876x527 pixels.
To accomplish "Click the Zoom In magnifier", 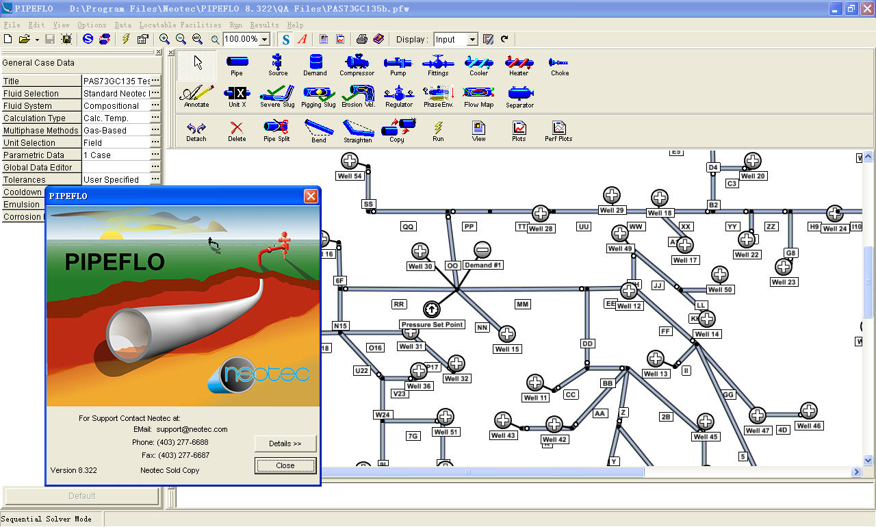I will [164, 39].
